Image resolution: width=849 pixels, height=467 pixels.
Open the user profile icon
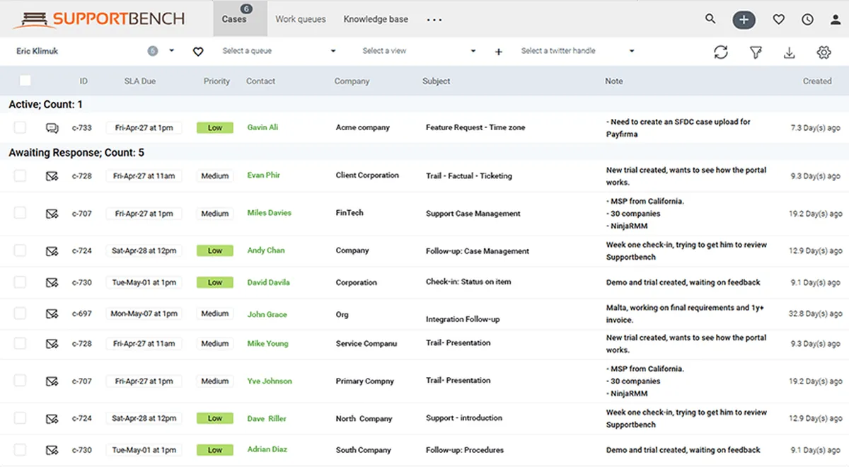pos(836,20)
